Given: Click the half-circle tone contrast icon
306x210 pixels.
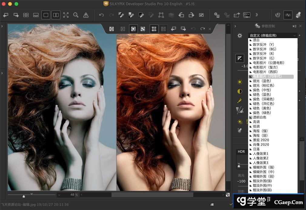Looking at the screenshot, I should pos(240,91).
